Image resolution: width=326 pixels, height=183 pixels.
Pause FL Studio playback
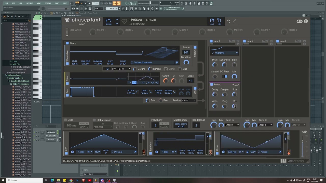[81, 3]
